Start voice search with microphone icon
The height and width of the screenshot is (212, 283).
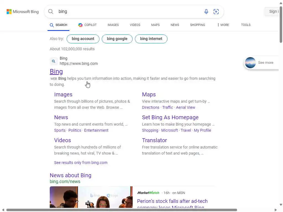coord(206,12)
